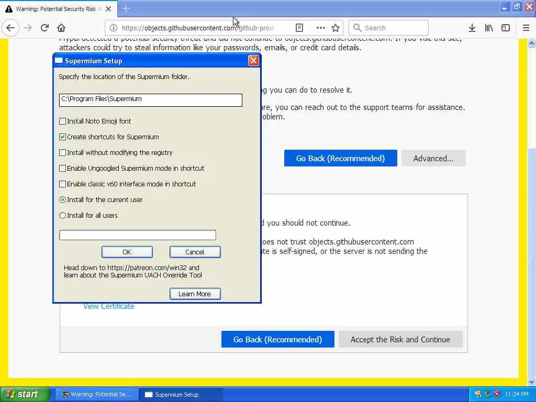The width and height of the screenshot is (536, 402).
Task: Bookmark this page with the star icon
Action: coord(336,28)
